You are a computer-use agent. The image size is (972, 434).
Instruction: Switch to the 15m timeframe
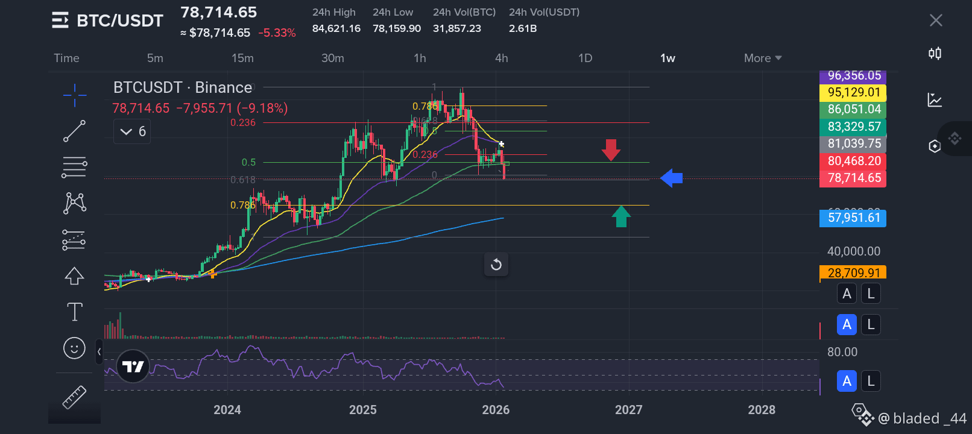[x=242, y=58]
